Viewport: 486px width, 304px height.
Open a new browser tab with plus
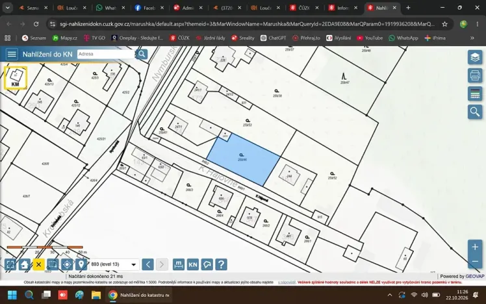click(408, 8)
